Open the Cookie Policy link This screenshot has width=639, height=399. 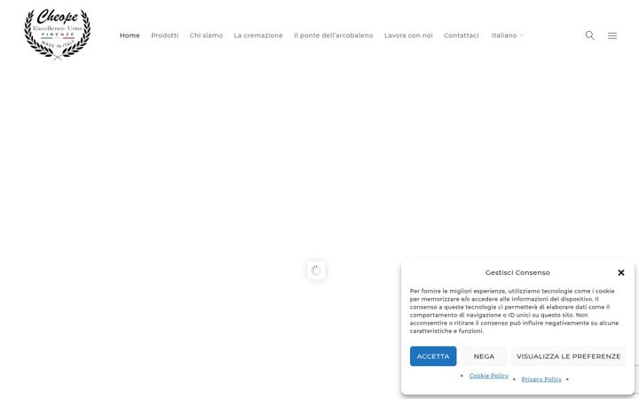[489, 376]
